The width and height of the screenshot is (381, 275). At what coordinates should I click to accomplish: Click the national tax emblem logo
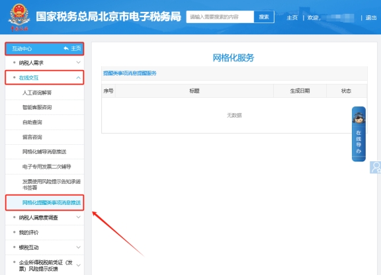coord(19,17)
